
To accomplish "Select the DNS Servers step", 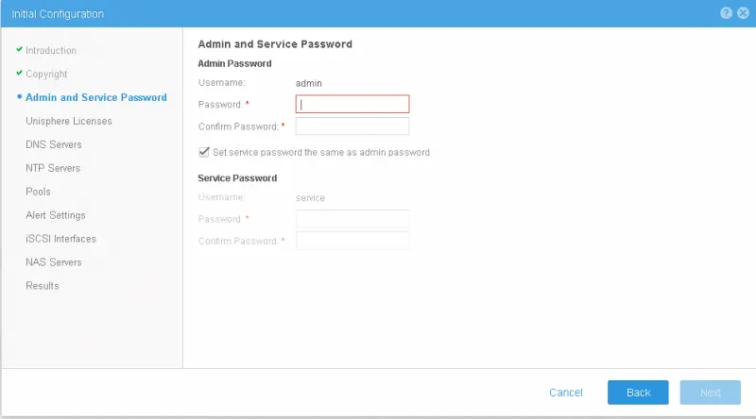I will tap(54, 144).
